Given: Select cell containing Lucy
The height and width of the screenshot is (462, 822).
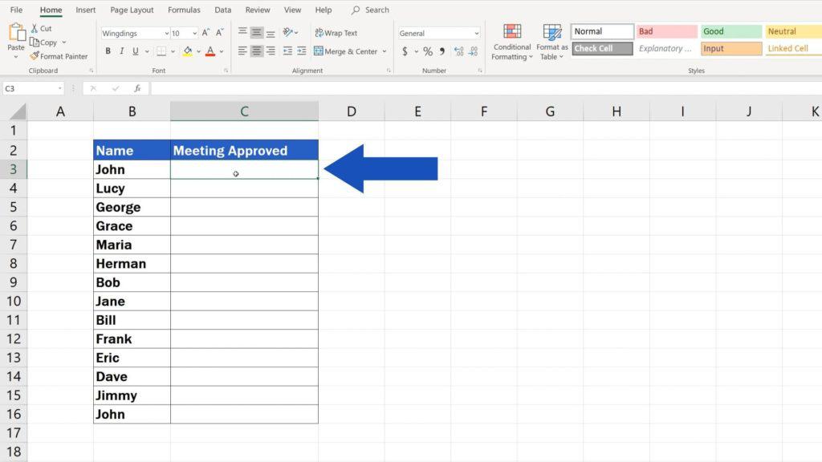Looking at the screenshot, I should coord(132,188).
